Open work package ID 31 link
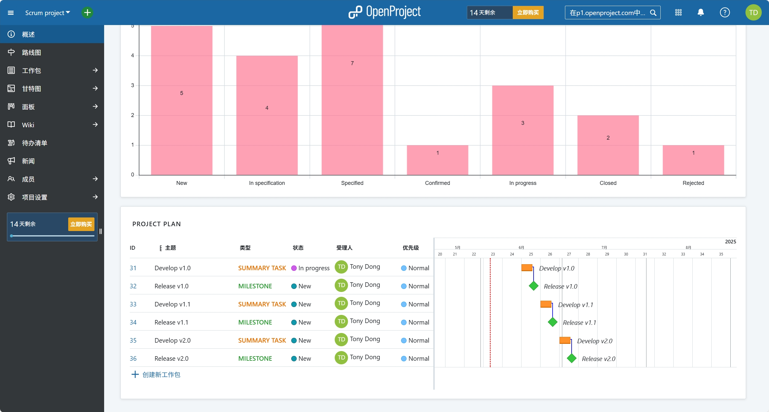The width and height of the screenshot is (769, 412). pos(133,268)
